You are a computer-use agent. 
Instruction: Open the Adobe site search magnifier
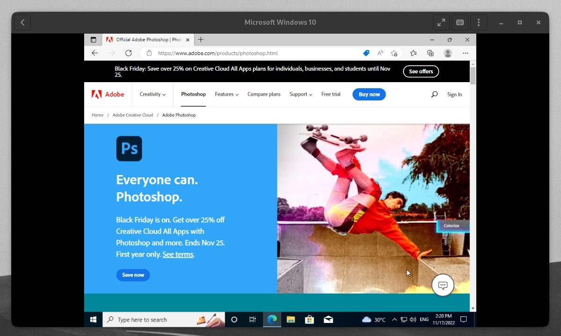click(434, 94)
